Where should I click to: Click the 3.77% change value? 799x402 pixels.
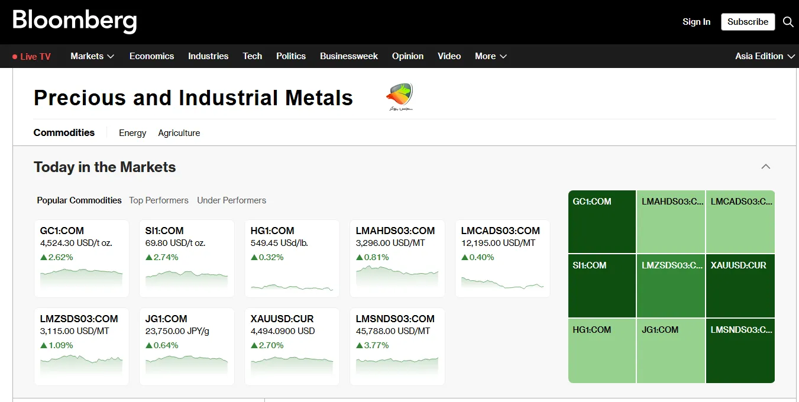click(372, 345)
